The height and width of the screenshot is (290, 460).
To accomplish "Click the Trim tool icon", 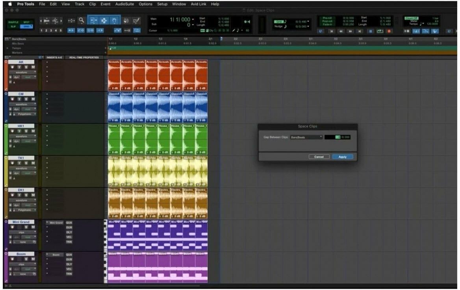I will [94, 21].
